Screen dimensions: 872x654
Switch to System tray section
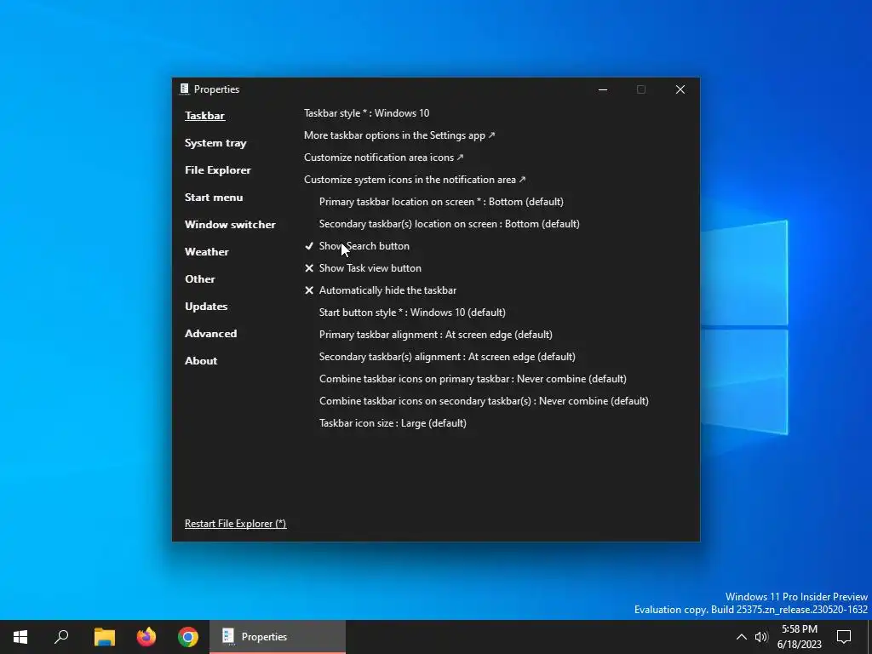click(x=215, y=143)
